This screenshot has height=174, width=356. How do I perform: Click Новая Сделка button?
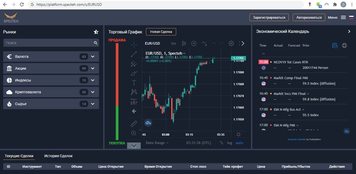click(x=161, y=32)
